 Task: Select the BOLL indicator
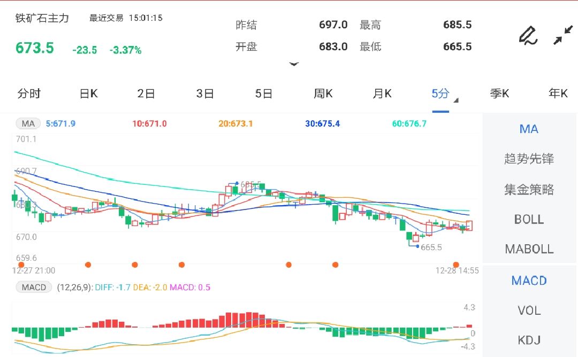pyautogui.click(x=529, y=219)
